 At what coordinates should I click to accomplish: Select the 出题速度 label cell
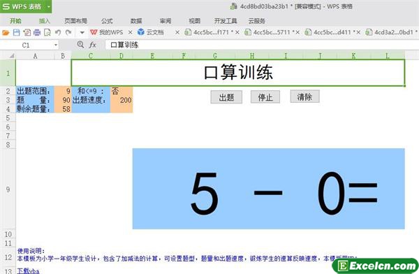[x=91, y=100]
